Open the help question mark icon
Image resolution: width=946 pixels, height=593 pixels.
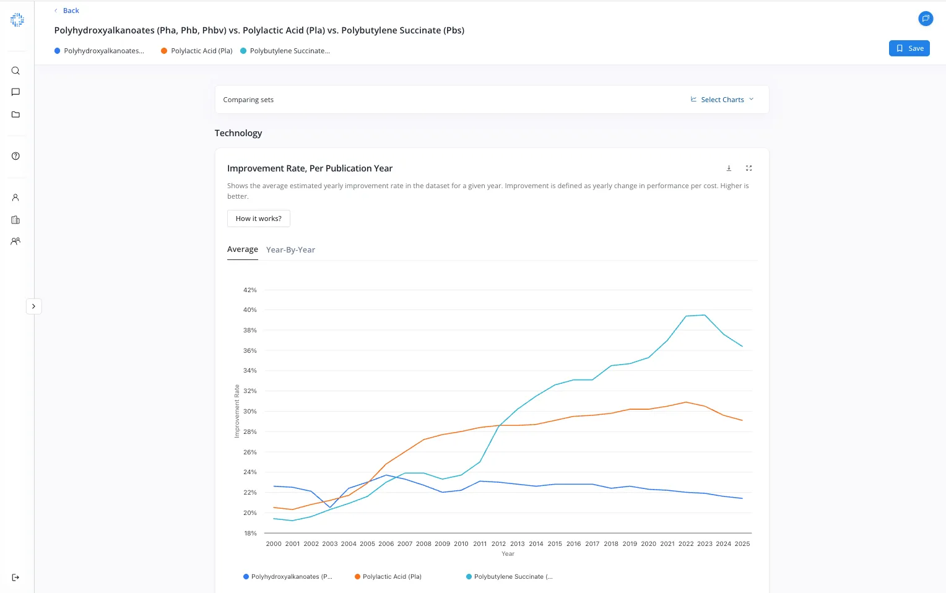15,156
